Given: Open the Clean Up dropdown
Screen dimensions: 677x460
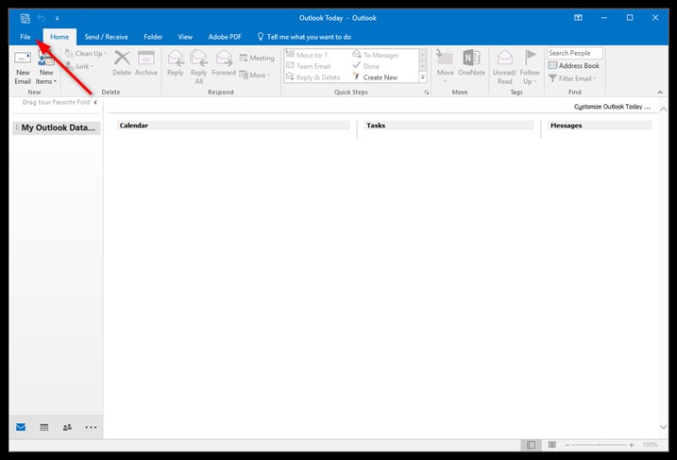Looking at the screenshot, I should [x=86, y=54].
